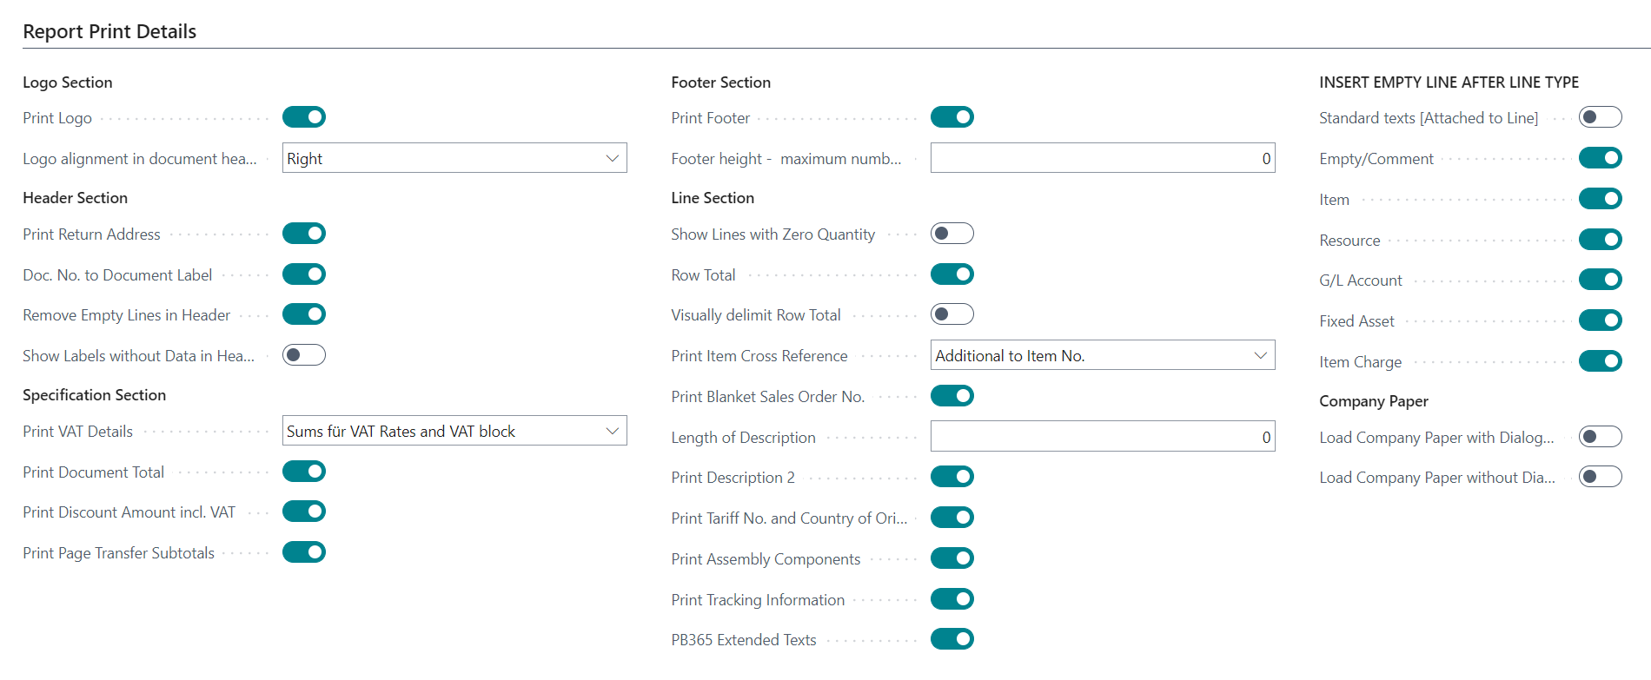Disable Print Discount Amount incl. VAT

point(304,512)
